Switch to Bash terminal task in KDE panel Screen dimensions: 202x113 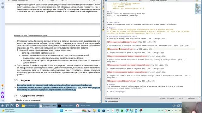tap(66, 106)
